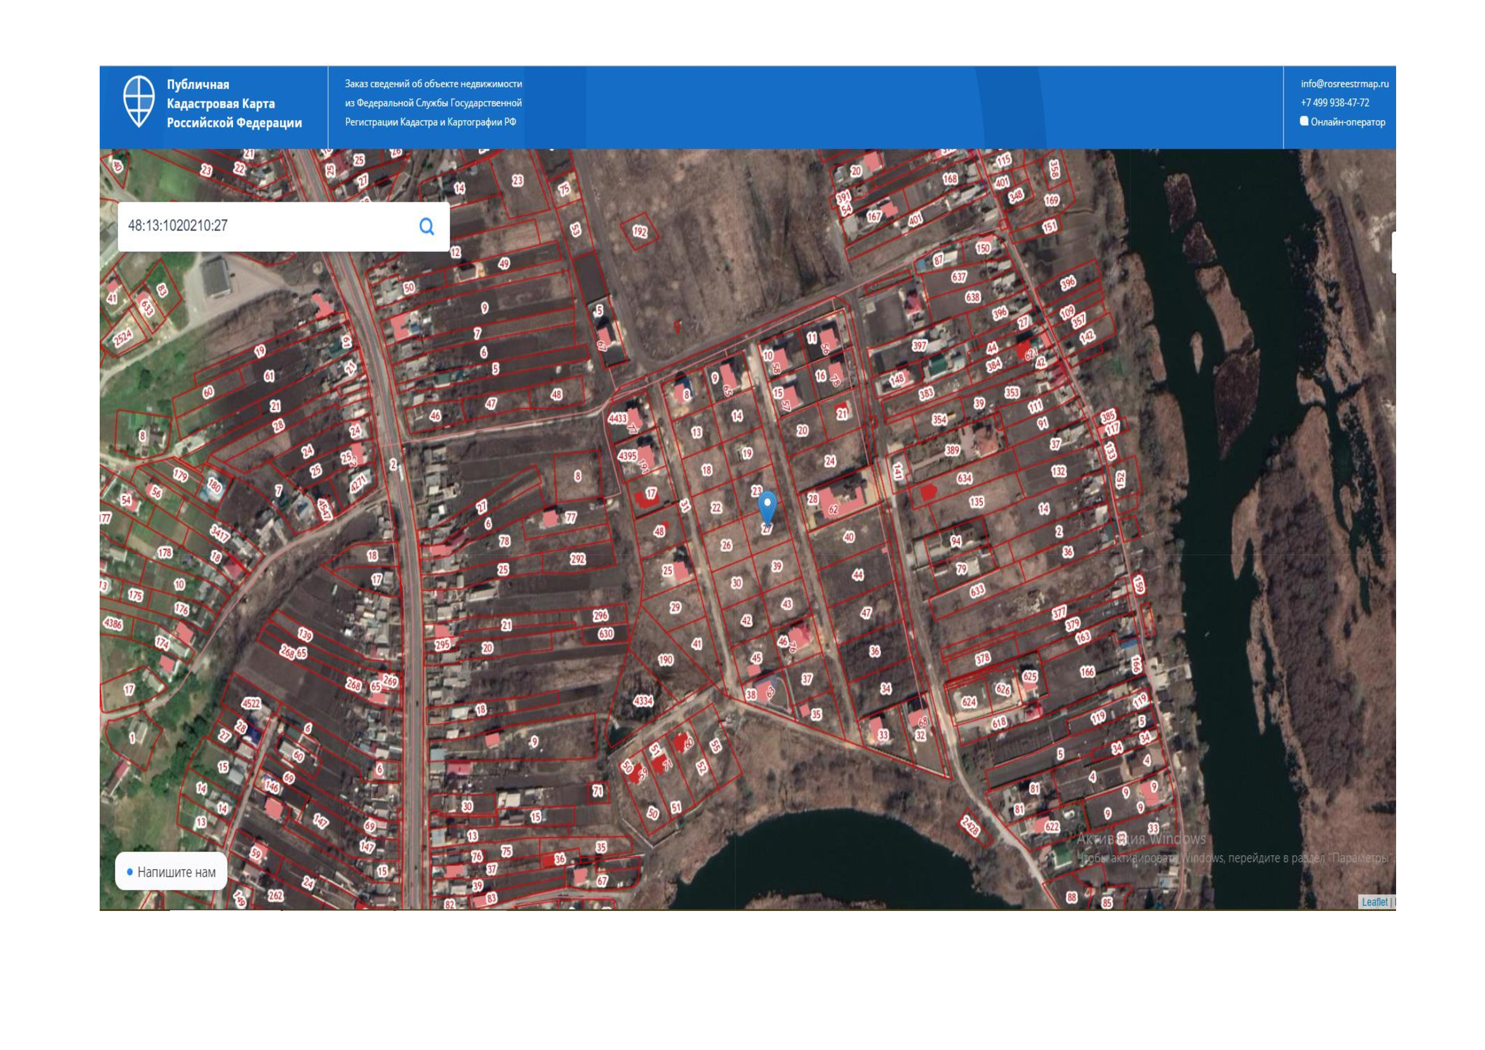Screen dimensions: 1485x1050
Task: Click the globe shield logo icon
Action: click(x=138, y=102)
